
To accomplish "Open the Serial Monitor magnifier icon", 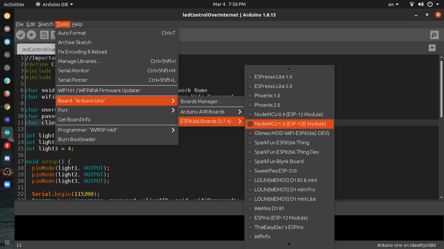I will click(x=434, y=35).
